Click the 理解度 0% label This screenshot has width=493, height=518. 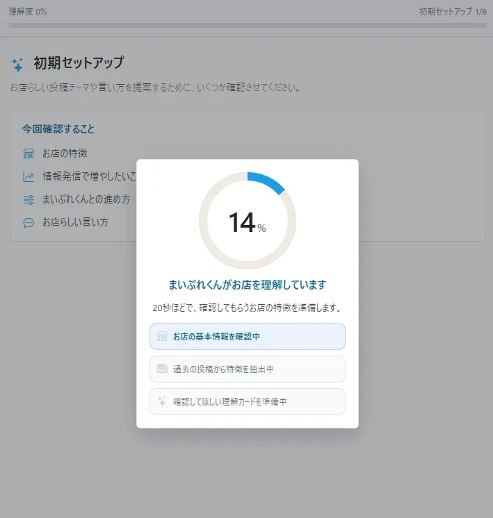[28, 12]
